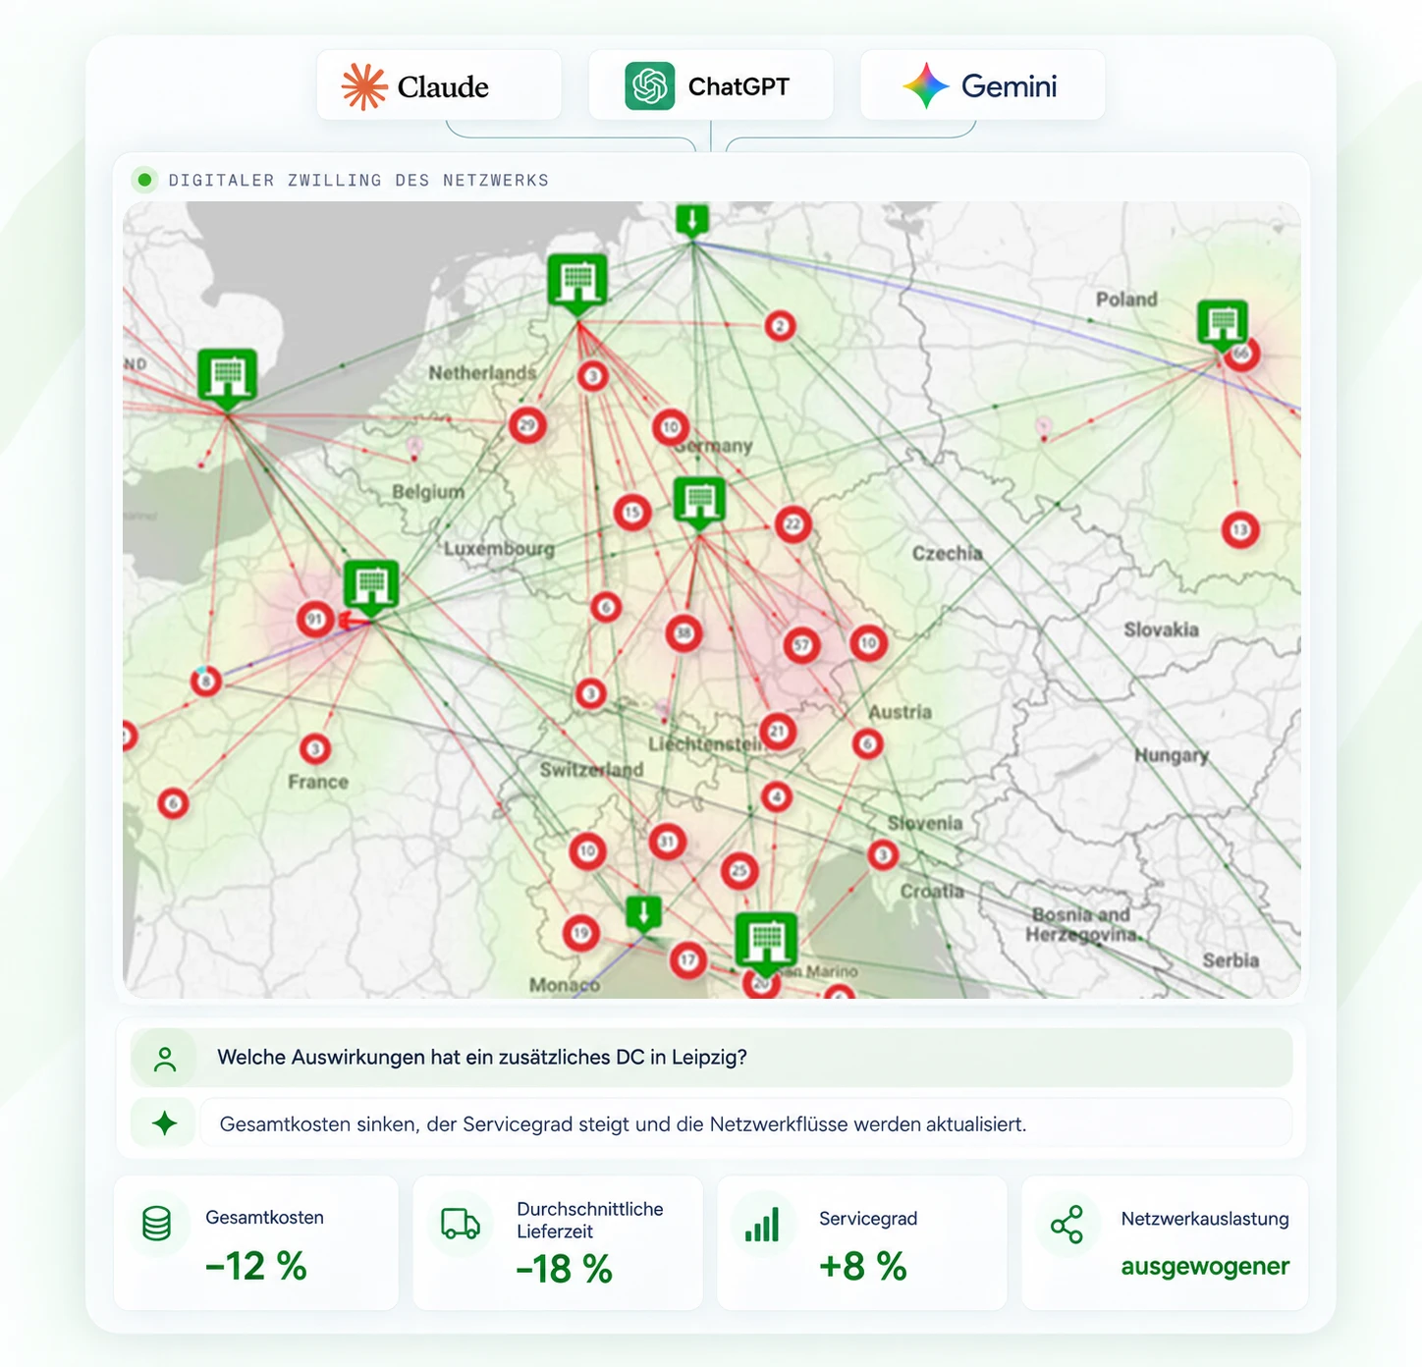Click the red customer marker numbered 57
This screenshot has width=1422, height=1367.
coord(802,645)
